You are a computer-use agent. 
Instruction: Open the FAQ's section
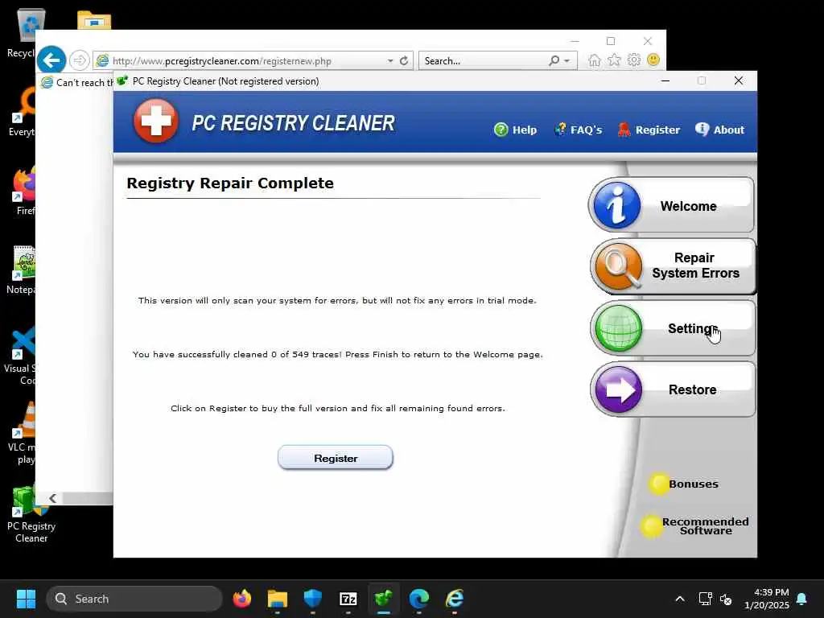[x=578, y=130]
